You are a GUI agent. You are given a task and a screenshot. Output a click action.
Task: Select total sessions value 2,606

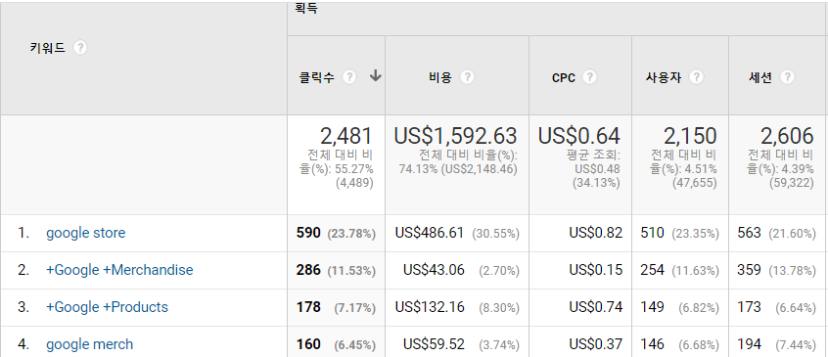pyautogui.click(x=787, y=136)
